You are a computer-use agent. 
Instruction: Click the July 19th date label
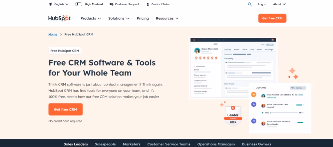pyautogui.click(x=261, y=88)
